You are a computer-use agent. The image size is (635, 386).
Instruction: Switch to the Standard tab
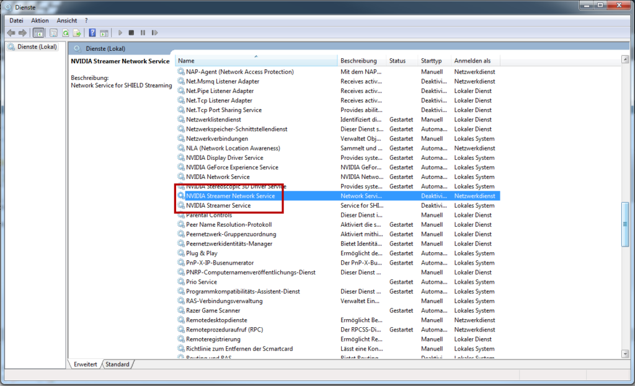pos(117,364)
